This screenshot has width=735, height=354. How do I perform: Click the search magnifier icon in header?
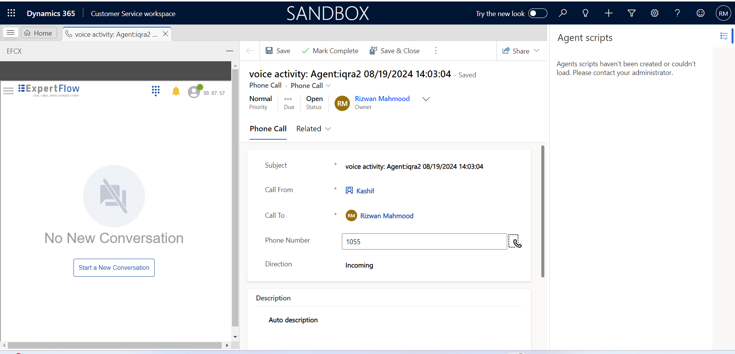coord(562,13)
